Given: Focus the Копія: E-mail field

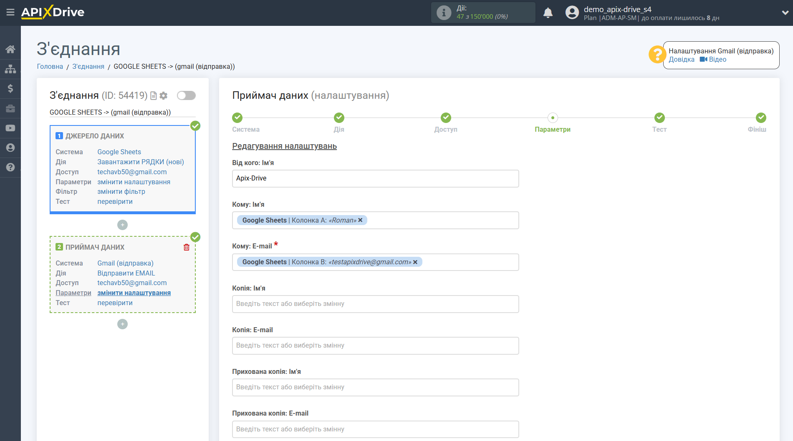Looking at the screenshot, I should (x=375, y=346).
